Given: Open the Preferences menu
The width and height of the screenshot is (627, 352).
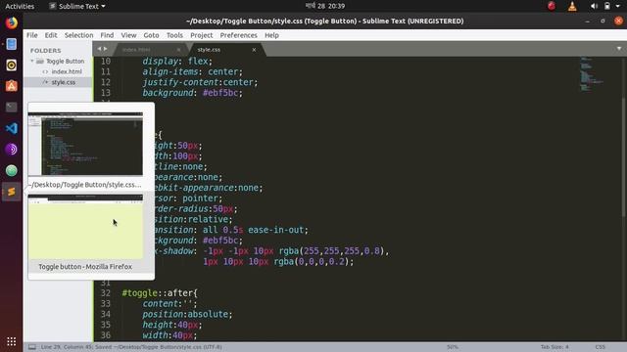Looking at the screenshot, I should point(239,35).
